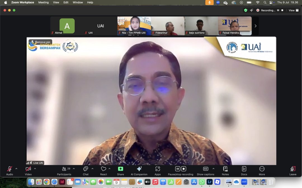Screen dimensions: 302x188
Task: Open Control Center in menu bar
Action: 271,3
